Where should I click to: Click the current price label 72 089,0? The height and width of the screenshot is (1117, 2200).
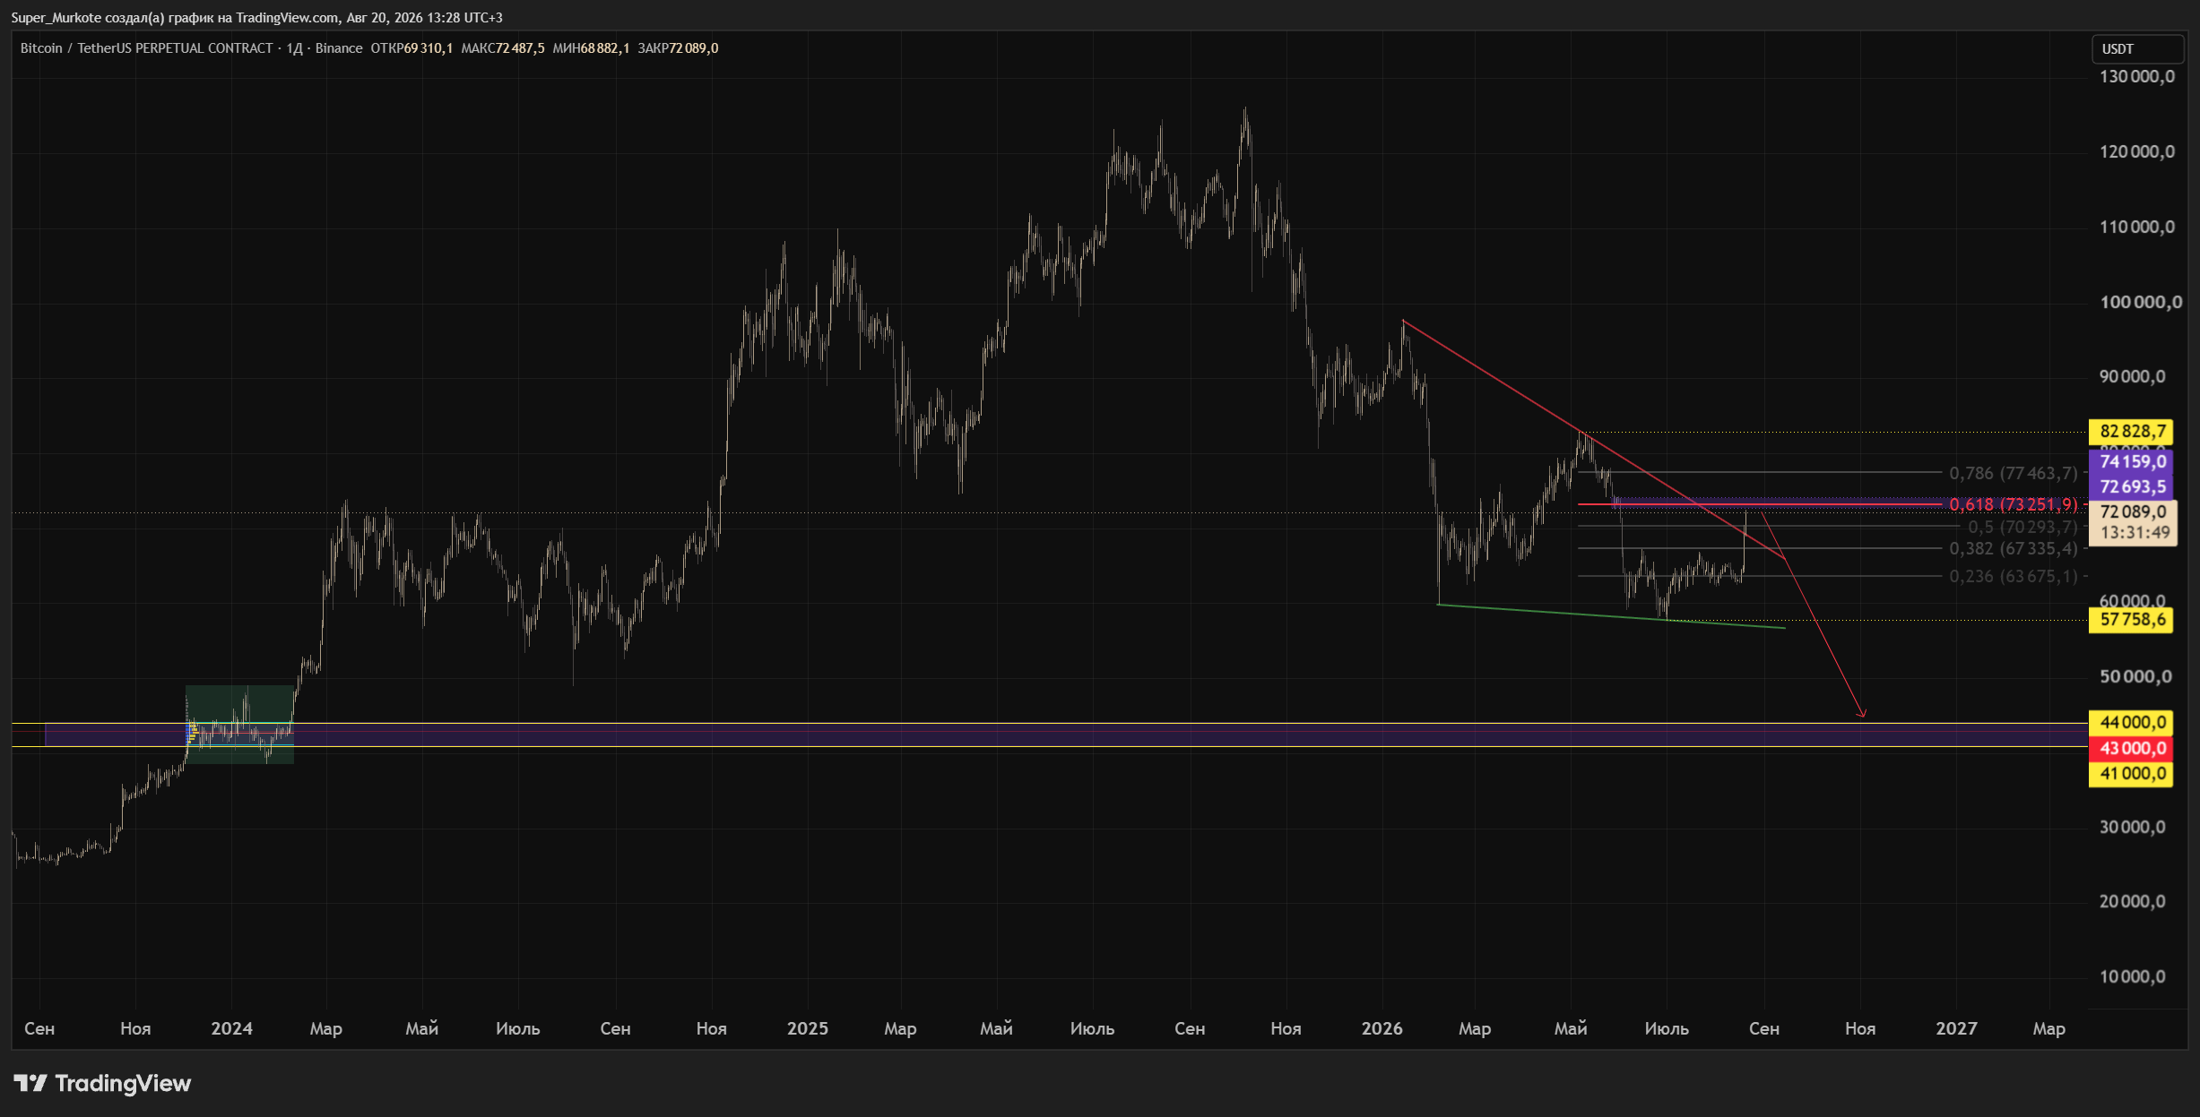click(x=2133, y=511)
